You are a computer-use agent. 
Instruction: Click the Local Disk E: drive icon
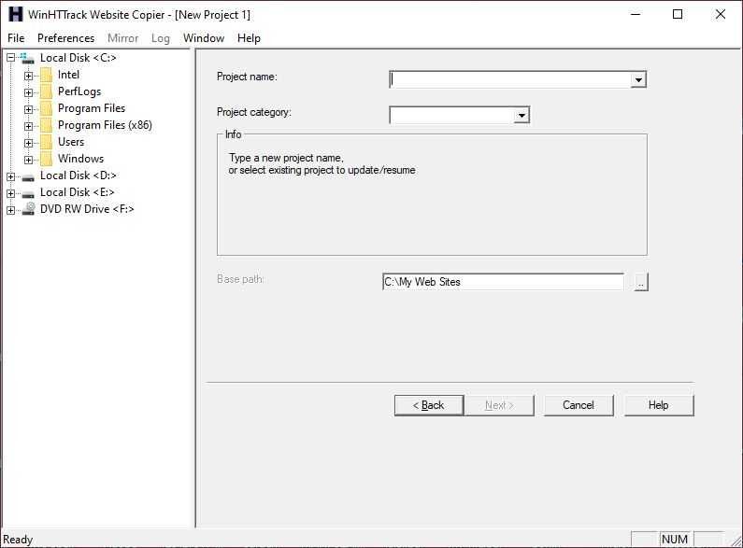pyautogui.click(x=28, y=194)
